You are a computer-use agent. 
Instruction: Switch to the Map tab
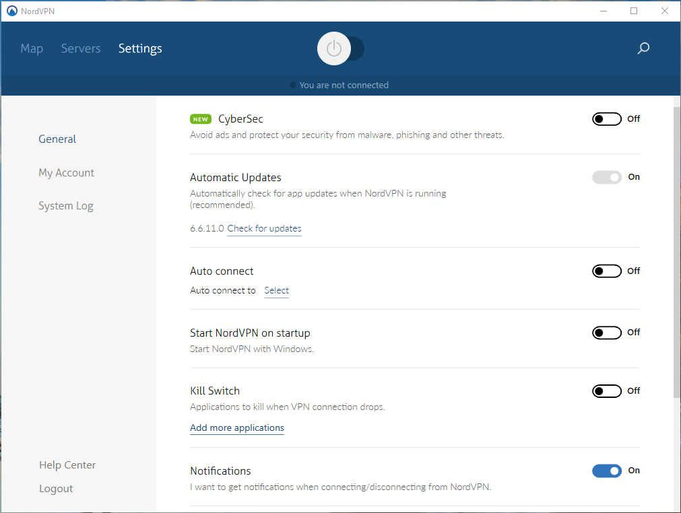tap(32, 48)
